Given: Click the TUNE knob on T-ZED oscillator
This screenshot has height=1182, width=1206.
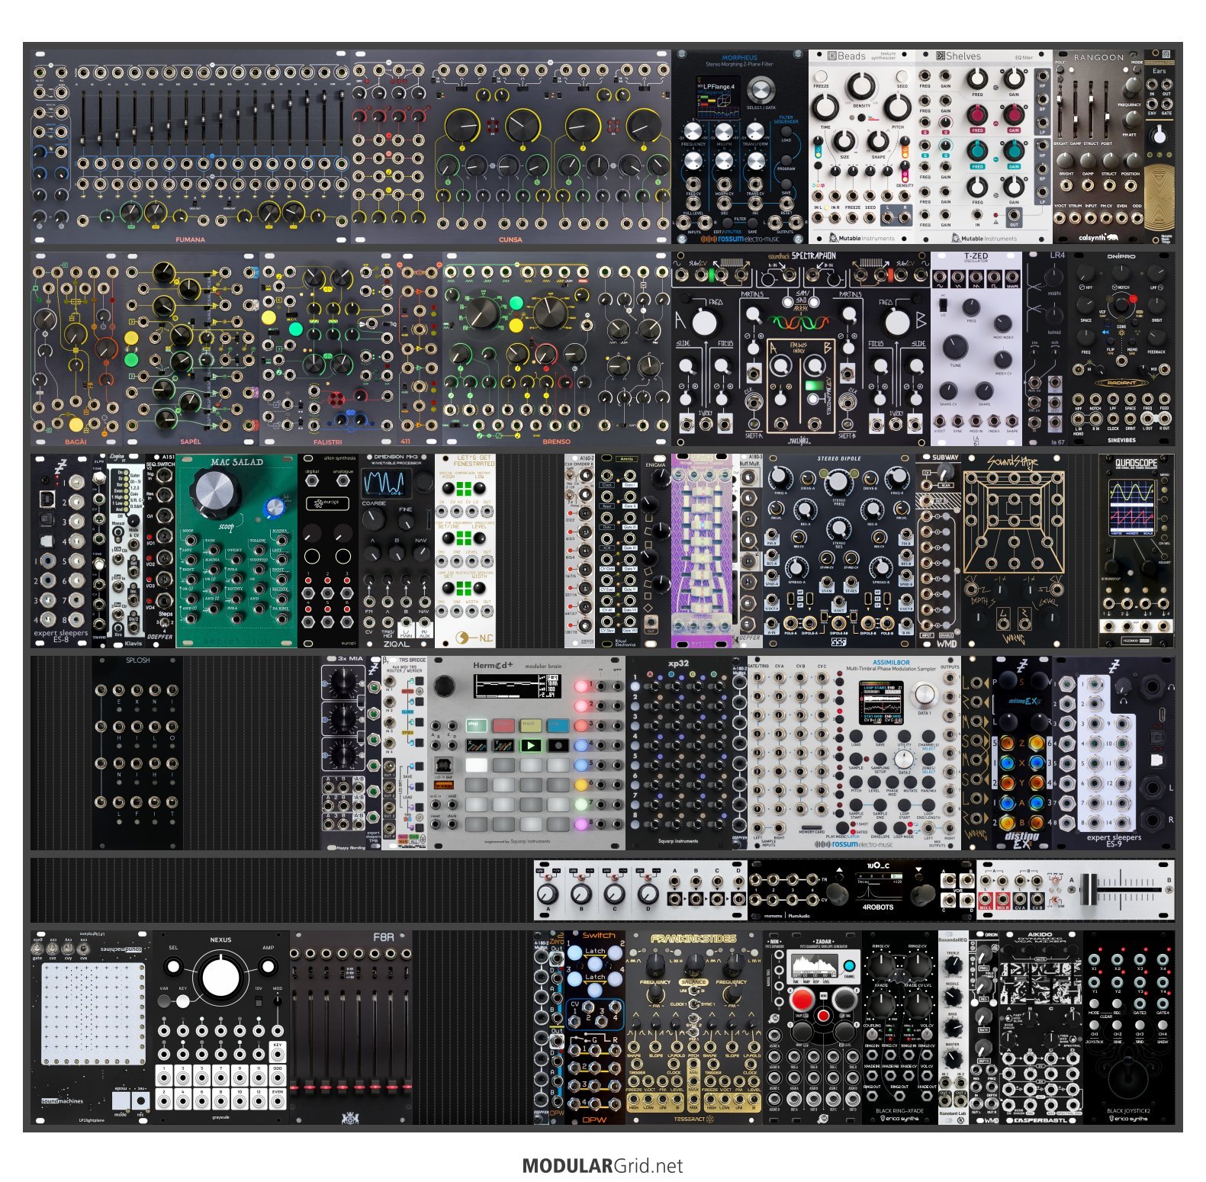Looking at the screenshot, I should click(x=954, y=347).
